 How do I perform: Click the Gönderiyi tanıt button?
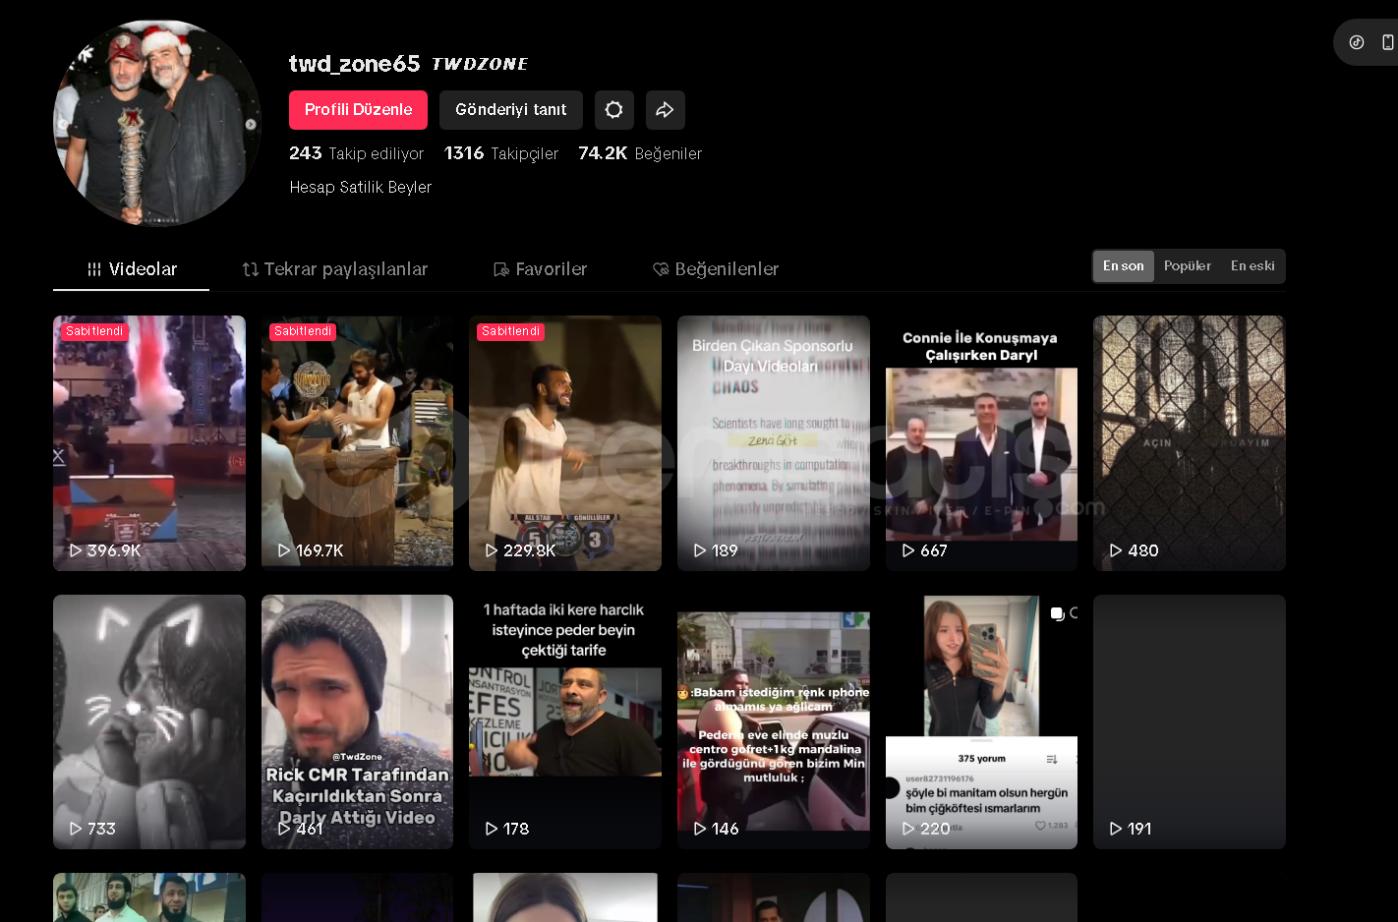tap(510, 110)
